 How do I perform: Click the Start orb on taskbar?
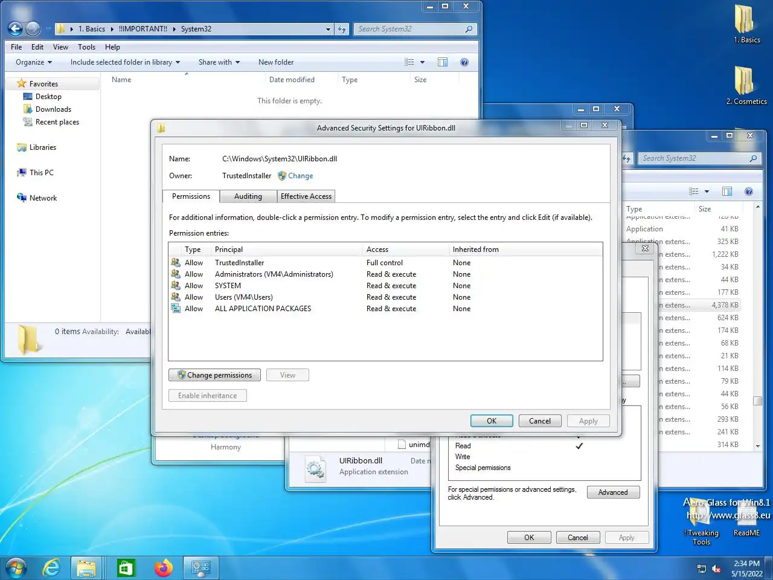coord(16,568)
